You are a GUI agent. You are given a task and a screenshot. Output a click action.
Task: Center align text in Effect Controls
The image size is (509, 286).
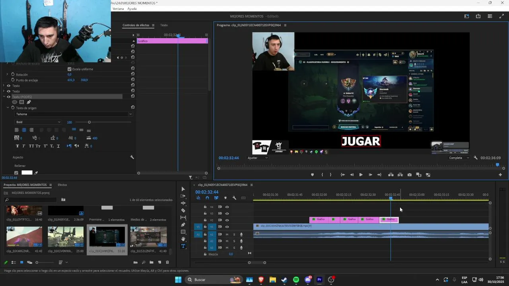tap(24, 130)
